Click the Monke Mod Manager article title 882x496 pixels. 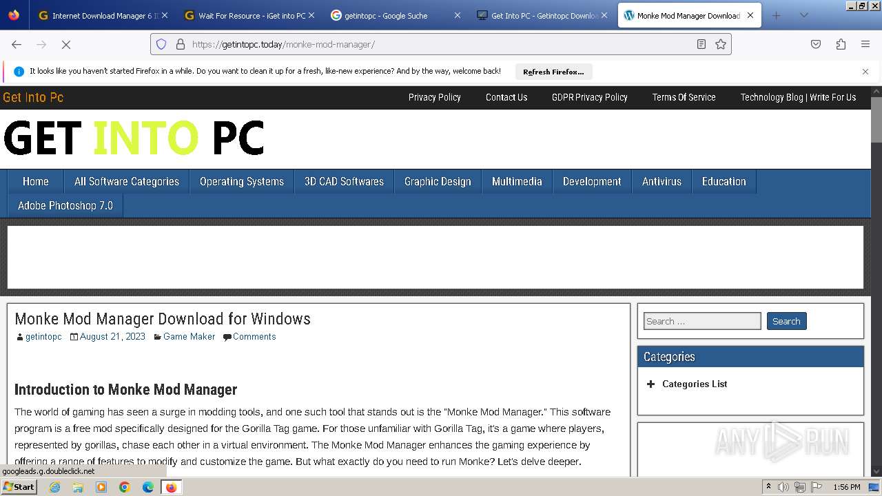(163, 319)
